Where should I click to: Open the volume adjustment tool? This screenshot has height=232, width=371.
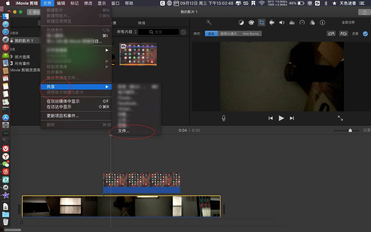point(282,23)
